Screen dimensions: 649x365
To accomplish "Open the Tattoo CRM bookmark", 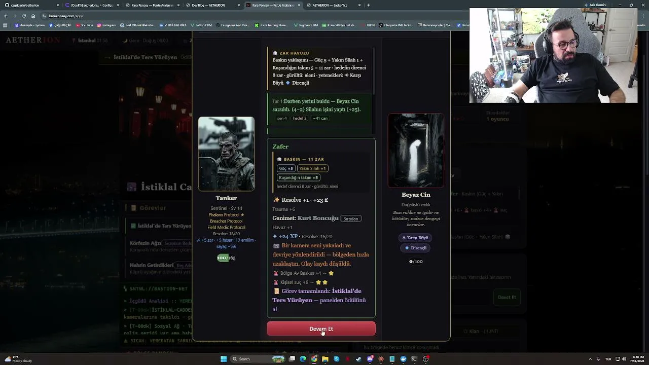I will tap(201, 25).
